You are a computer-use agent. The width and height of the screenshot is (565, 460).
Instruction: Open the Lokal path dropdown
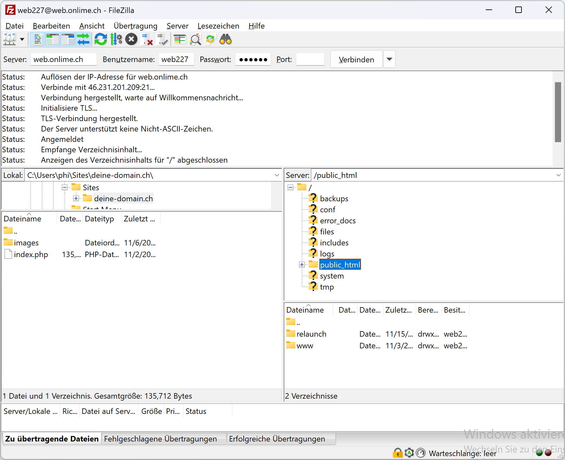coord(277,175)
